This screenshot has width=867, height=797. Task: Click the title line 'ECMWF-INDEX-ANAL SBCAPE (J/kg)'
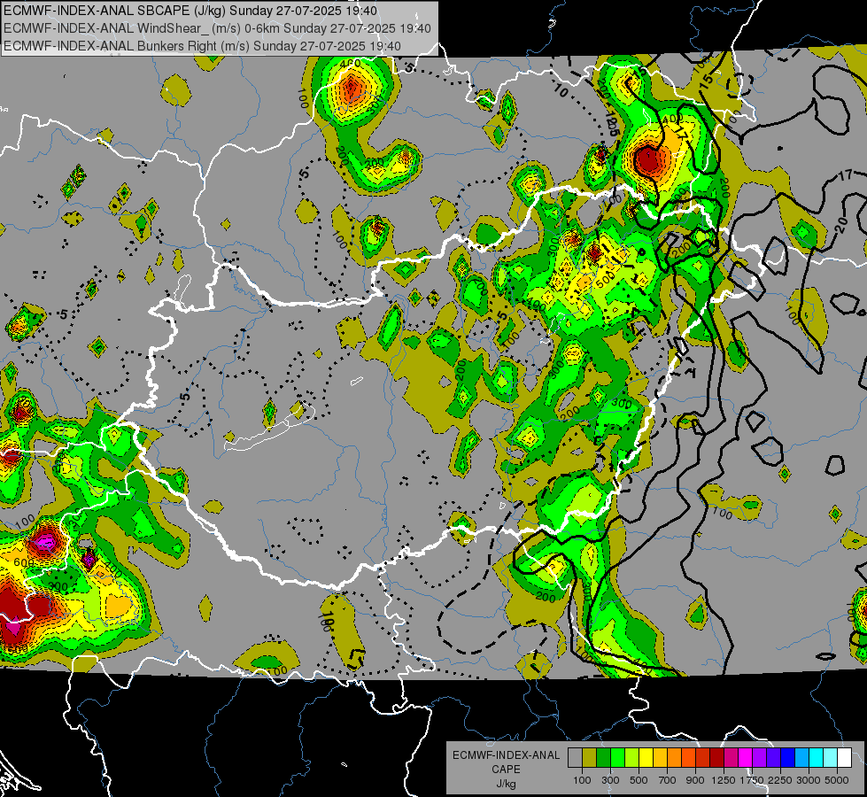(115, 11)
